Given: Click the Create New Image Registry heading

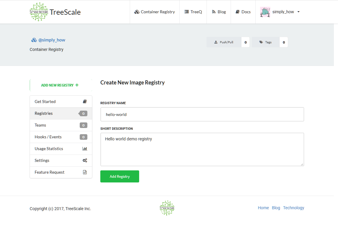Looking at the screenshot, I should click(132, 83).
